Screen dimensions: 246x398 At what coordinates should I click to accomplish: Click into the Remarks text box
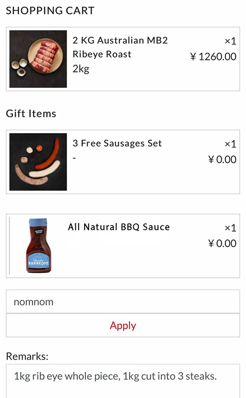[x=123, y=381]
